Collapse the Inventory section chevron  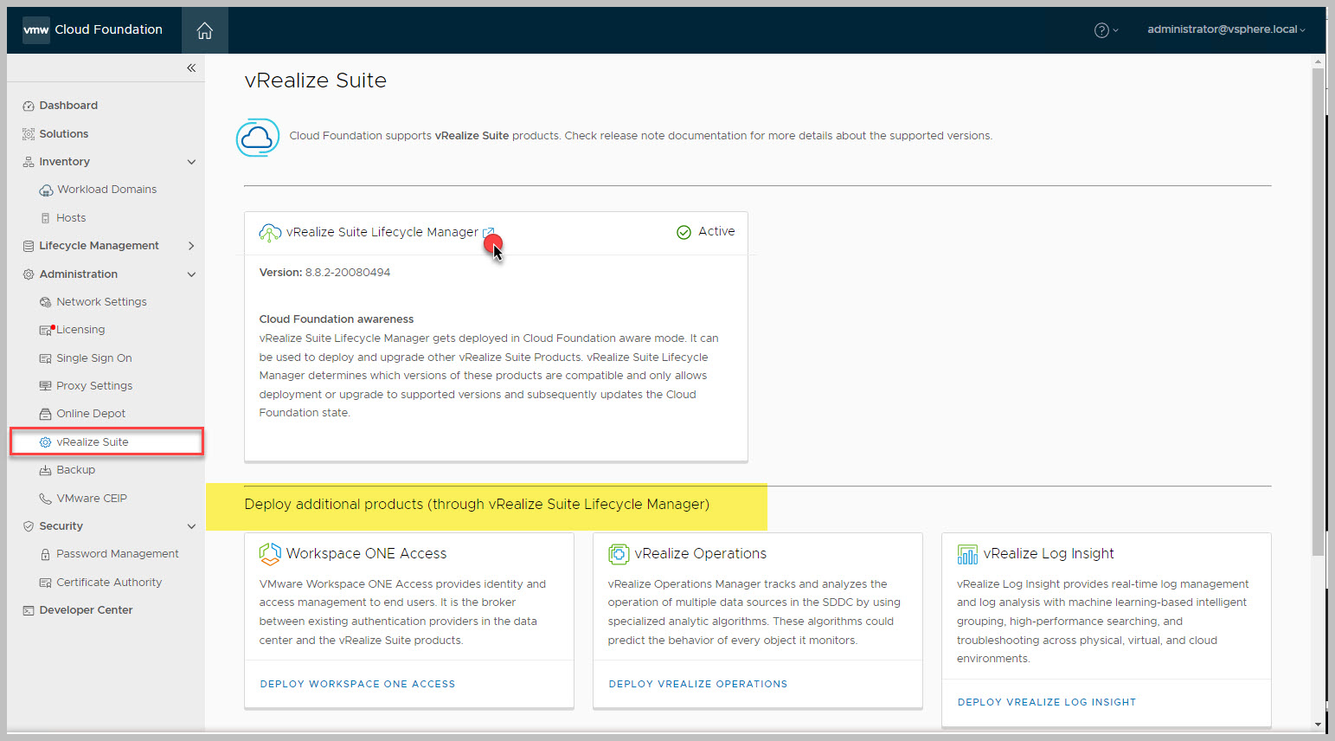point(191,162)
